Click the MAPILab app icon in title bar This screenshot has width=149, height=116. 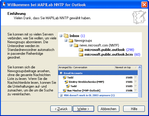[x=4, y=4]
